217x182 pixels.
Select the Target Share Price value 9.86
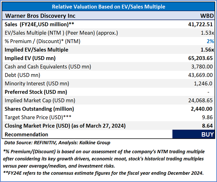(x=208, y=117)
